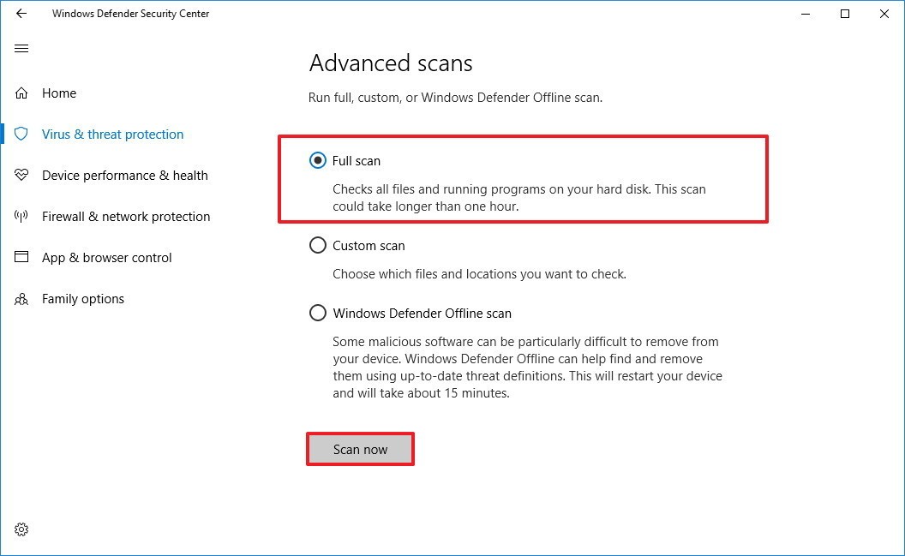Click 'Choose which files and locations' description
The height and width of the screenshot is (556, 905).
point(479,274)
